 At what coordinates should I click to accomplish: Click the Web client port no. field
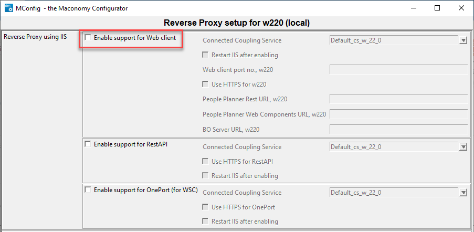click(398, 69)
